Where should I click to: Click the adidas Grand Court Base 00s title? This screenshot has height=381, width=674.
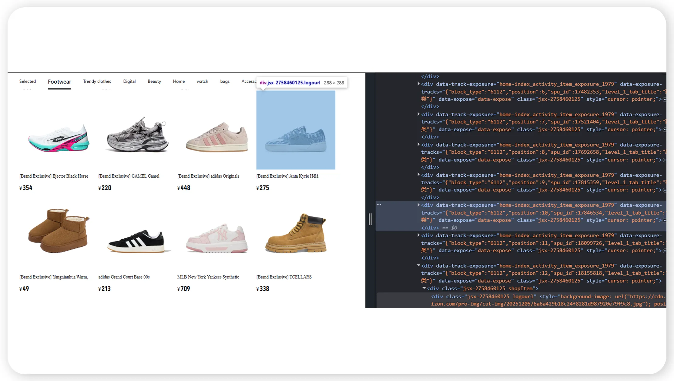pos(124,277)
